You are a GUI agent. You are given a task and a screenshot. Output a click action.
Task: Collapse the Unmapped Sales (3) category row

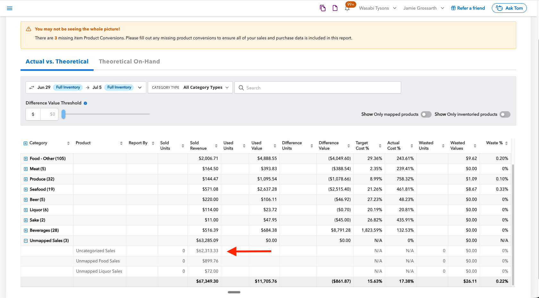26,241
